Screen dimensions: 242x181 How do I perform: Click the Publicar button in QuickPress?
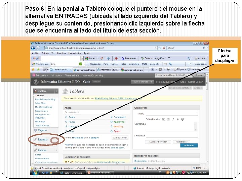189,145
